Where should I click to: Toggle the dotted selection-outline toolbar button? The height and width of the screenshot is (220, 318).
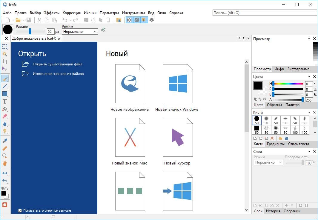coord(144,20)
